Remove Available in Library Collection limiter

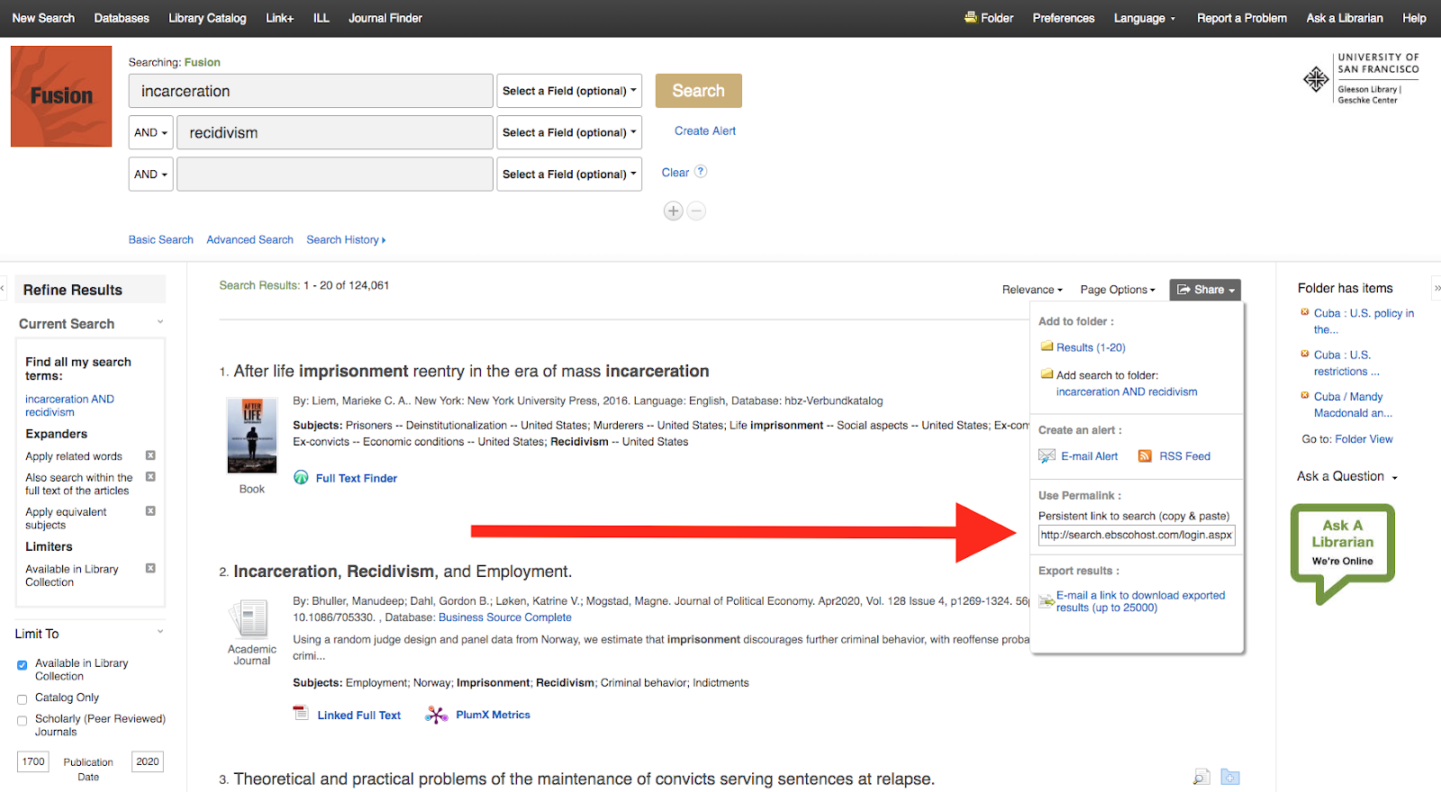[150, 569]
